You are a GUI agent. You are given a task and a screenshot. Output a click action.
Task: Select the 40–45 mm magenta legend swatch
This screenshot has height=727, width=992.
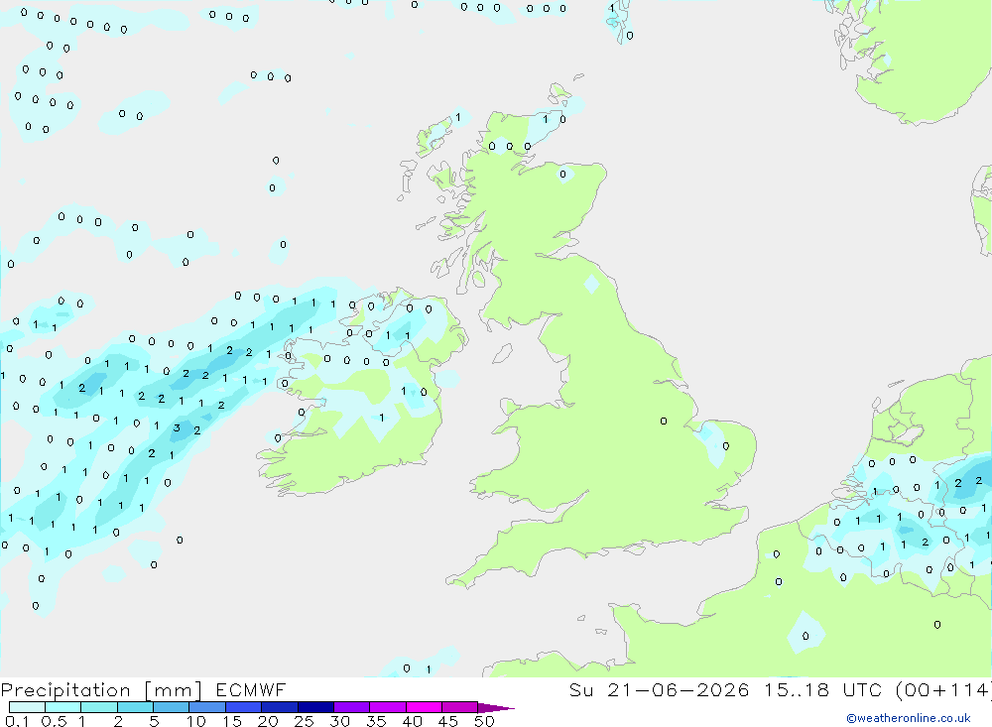click(x=424, y=707)
